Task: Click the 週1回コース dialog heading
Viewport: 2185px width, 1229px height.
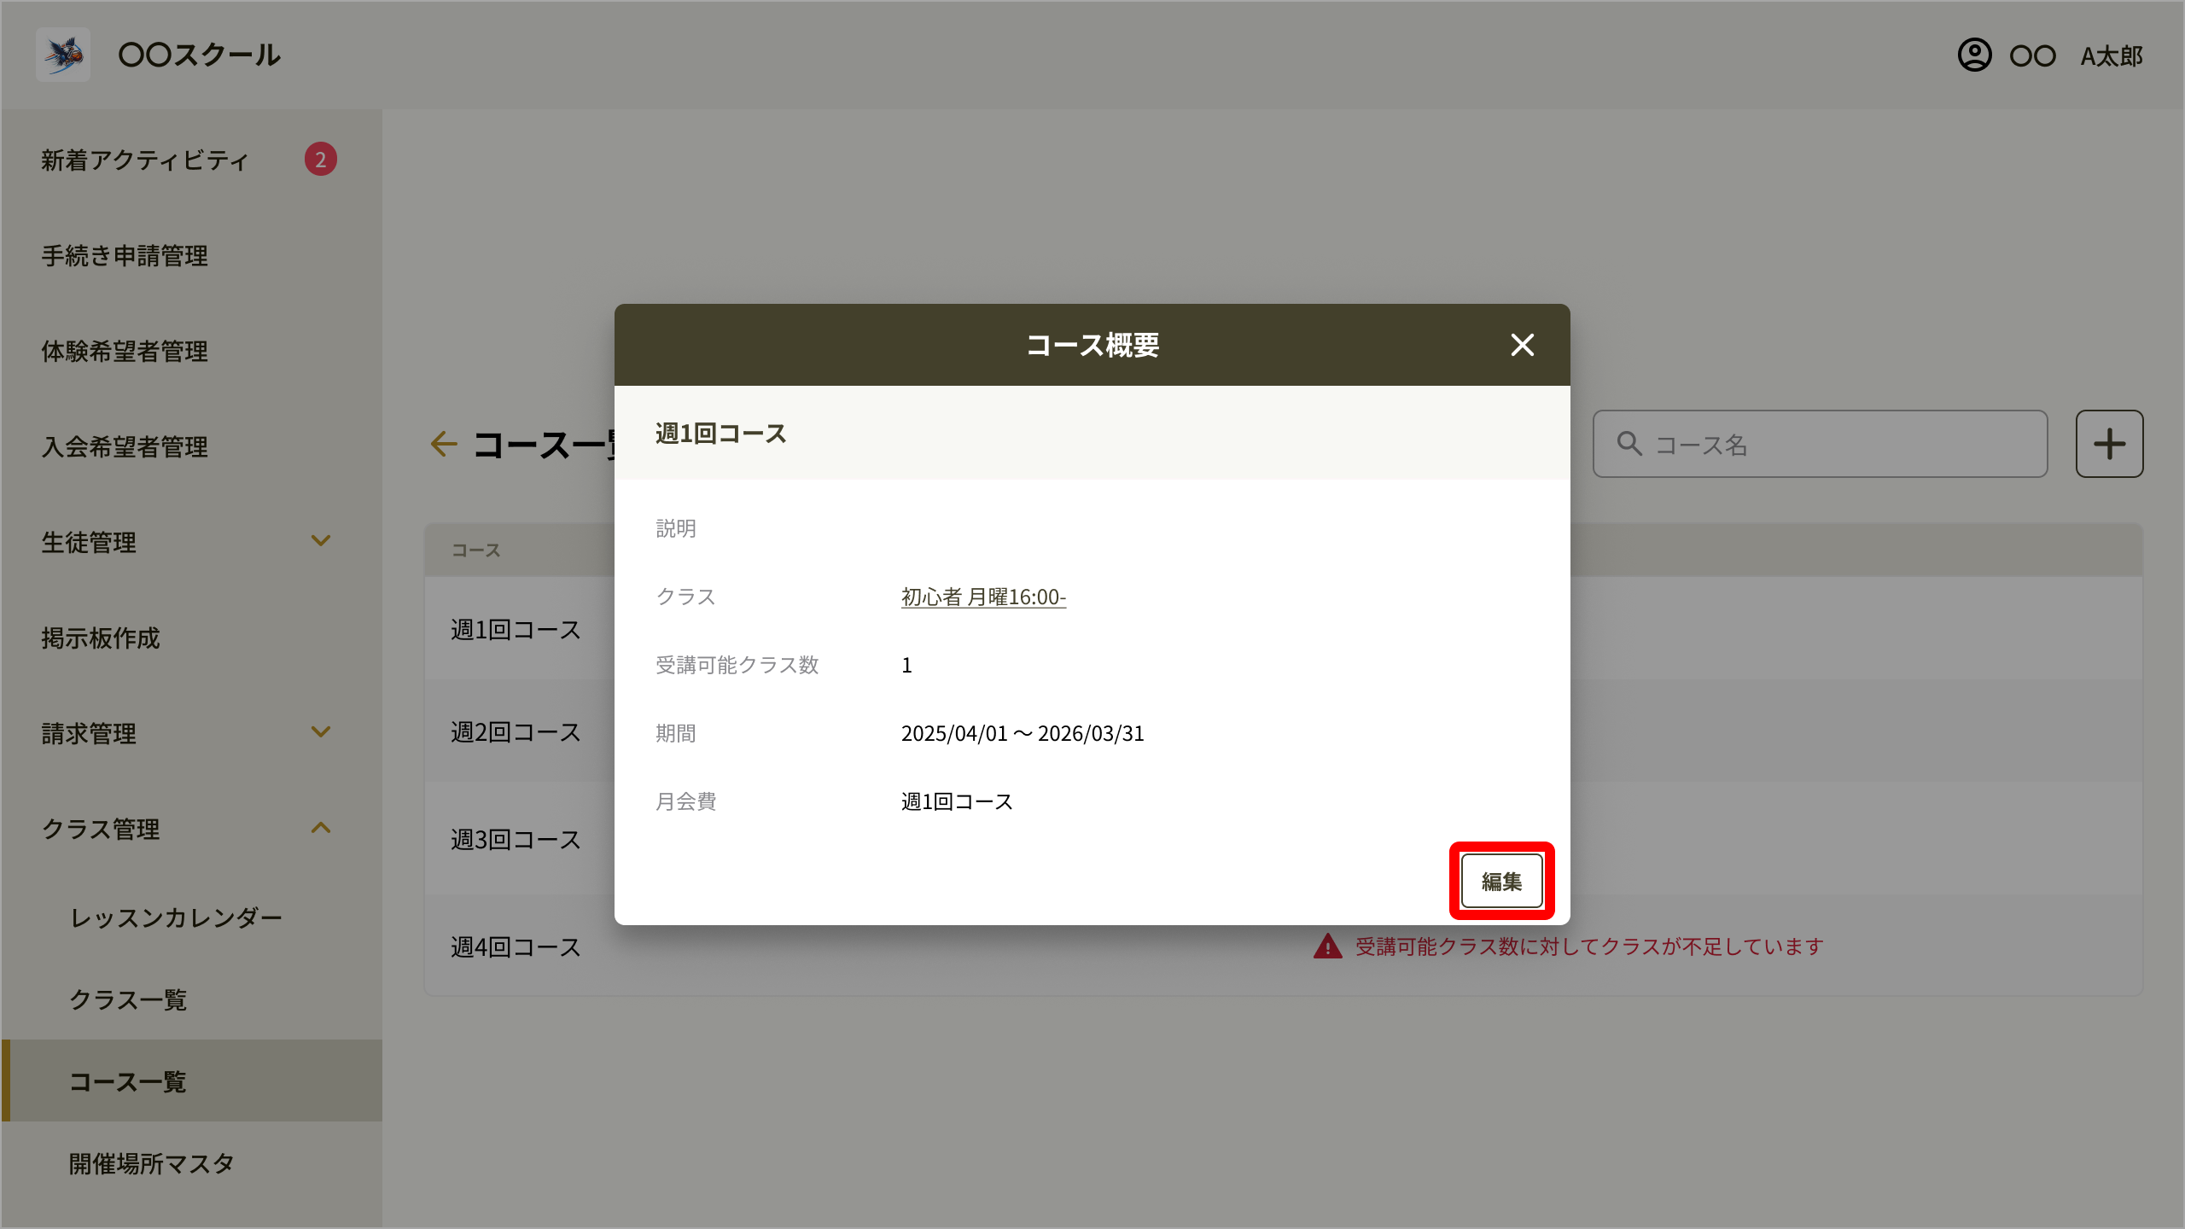Action: (x=721, y=434)
